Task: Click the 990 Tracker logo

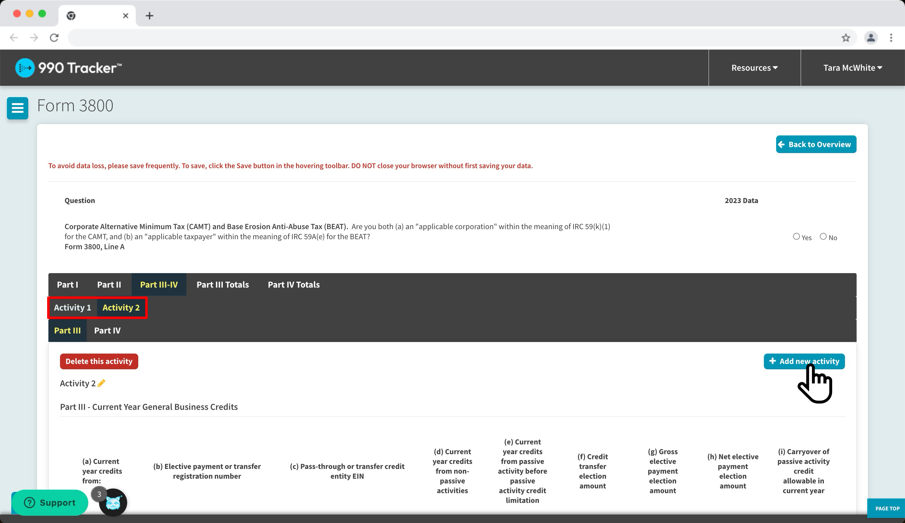Action: tap(69, 68)
